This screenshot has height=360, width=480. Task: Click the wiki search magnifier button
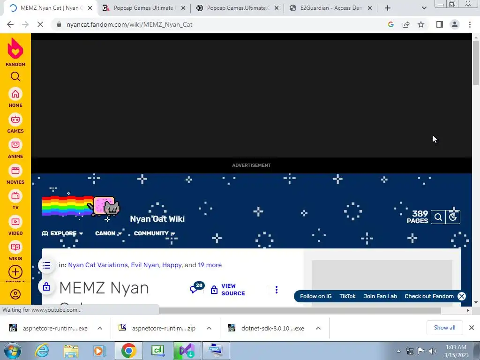coord(438,217)
